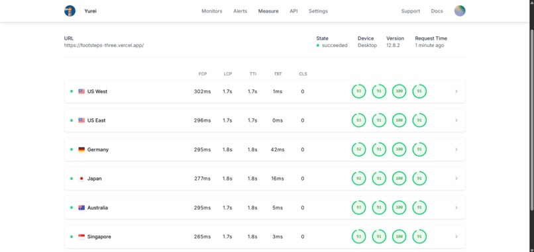Click the 12.8.2 version value

[x=394, y=46]
